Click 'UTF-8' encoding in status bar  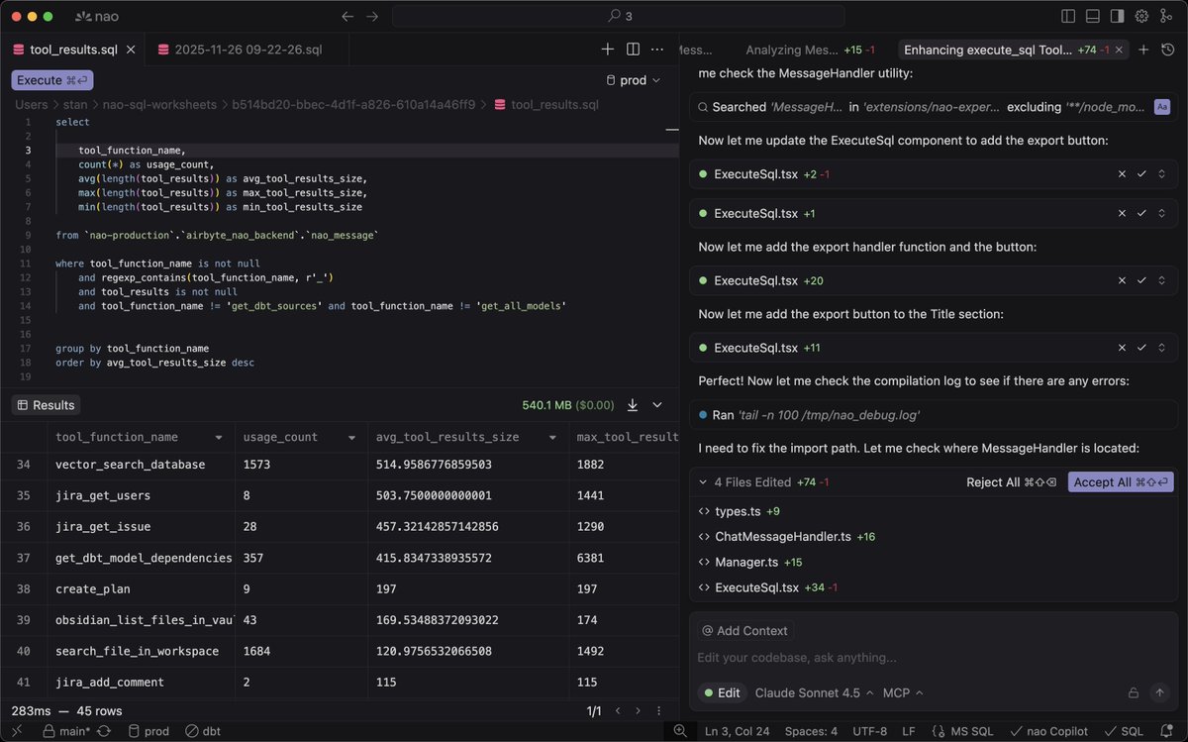click(x=870, y=731)
